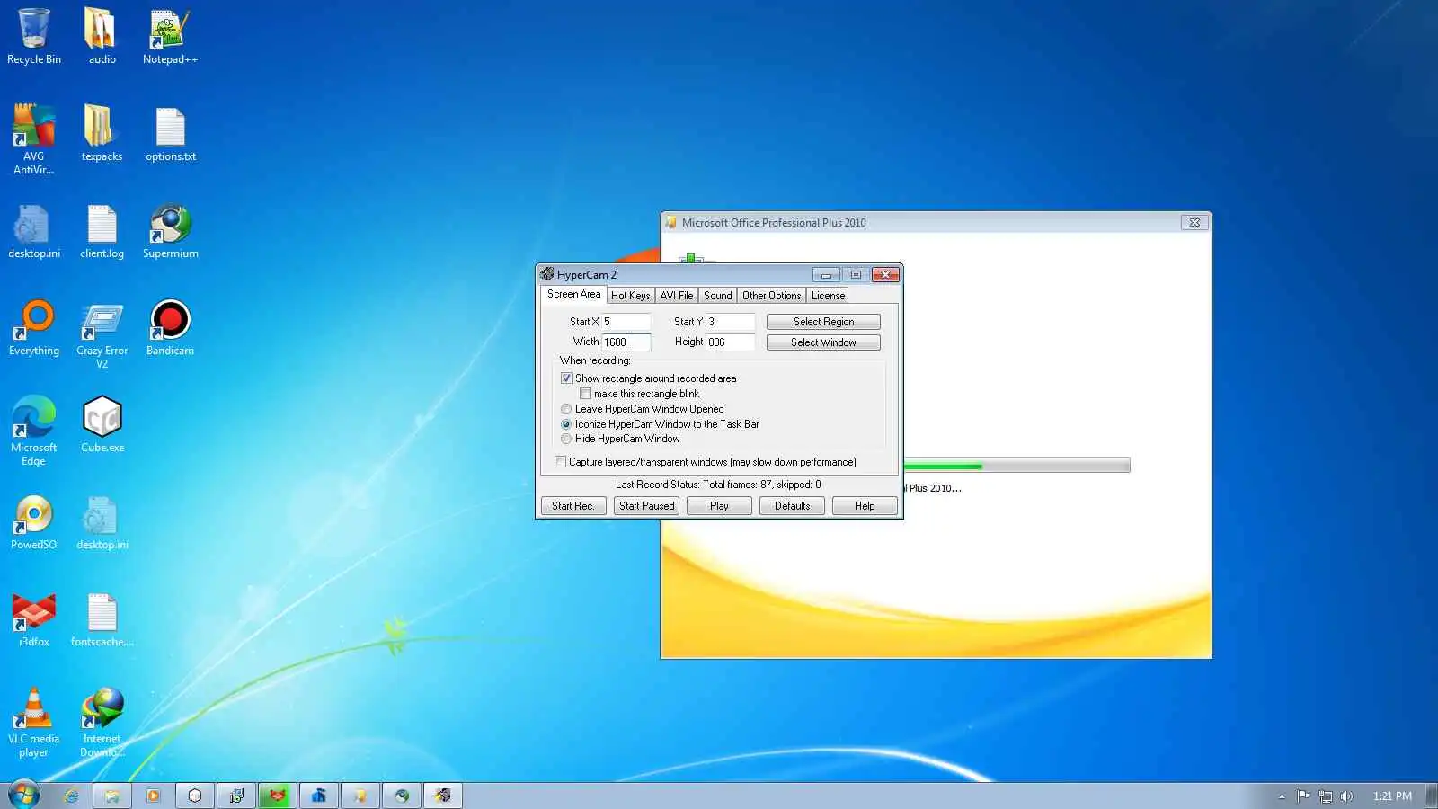Viewport: 1438px width, 809px height.
Task: Start recording with Start Rec. button
Action: coord(573,506)
